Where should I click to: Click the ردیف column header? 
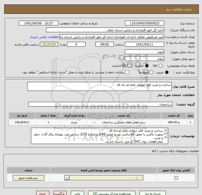[190, 115]
